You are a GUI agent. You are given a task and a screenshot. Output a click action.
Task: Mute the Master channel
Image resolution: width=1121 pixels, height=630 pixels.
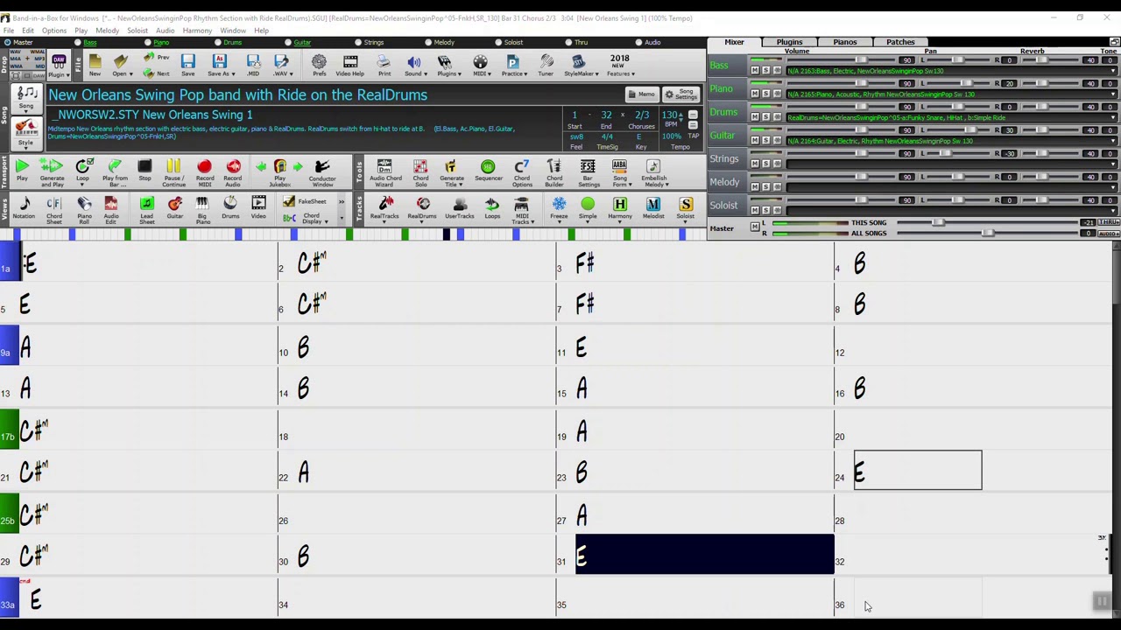755,227
